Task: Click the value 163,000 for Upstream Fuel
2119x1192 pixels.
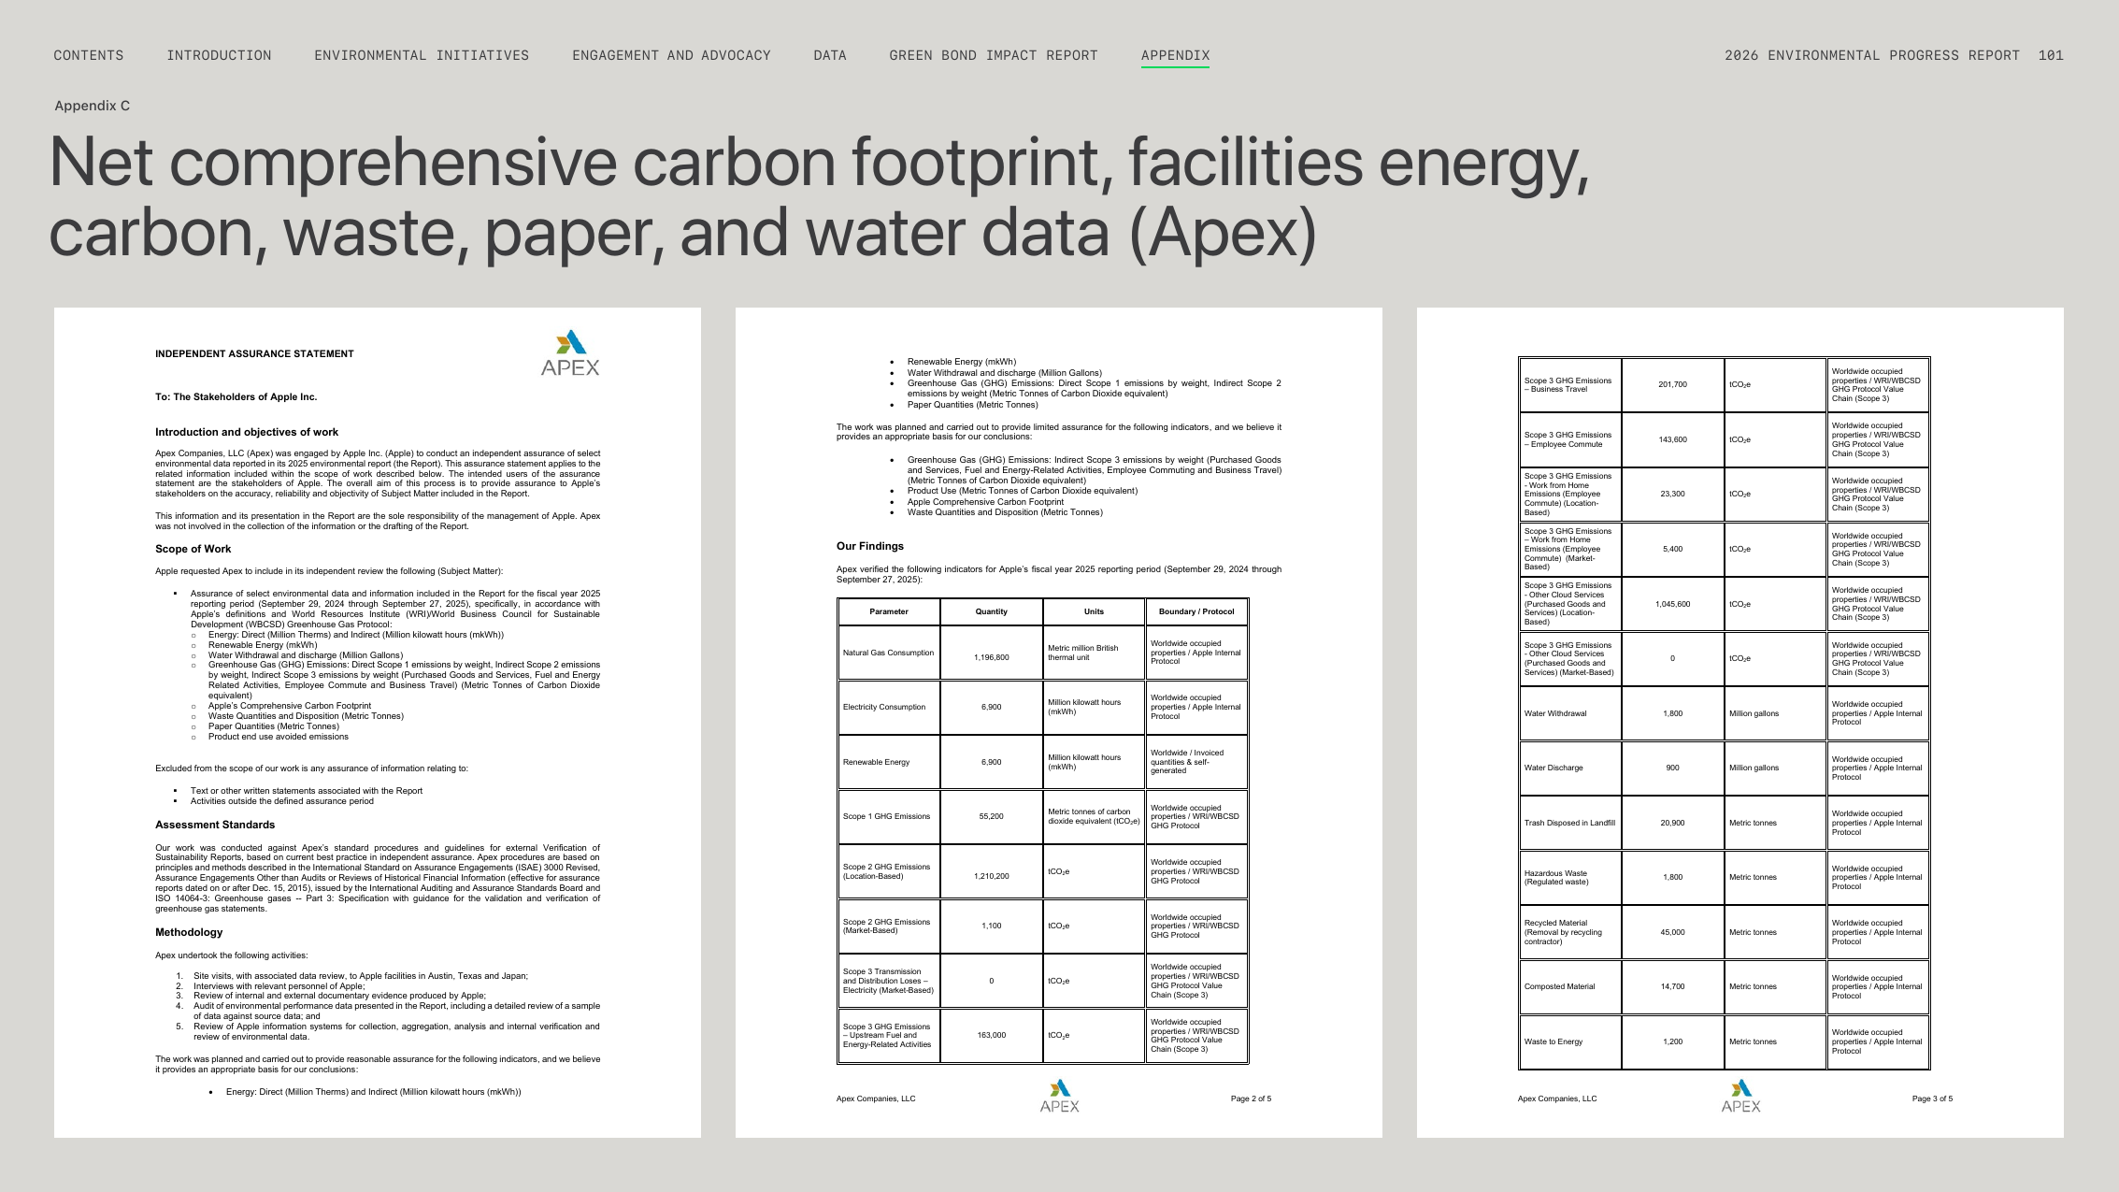Action: [992, 1035]
